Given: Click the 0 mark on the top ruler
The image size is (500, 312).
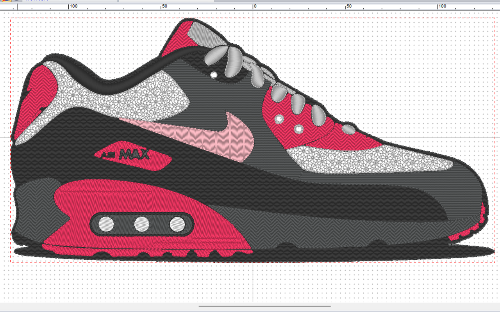Looking at the screenshot, I should coord(255,6).
